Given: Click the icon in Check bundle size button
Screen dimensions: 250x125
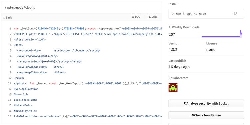Looking at the screenshot, I should click(x=193, y=115).
